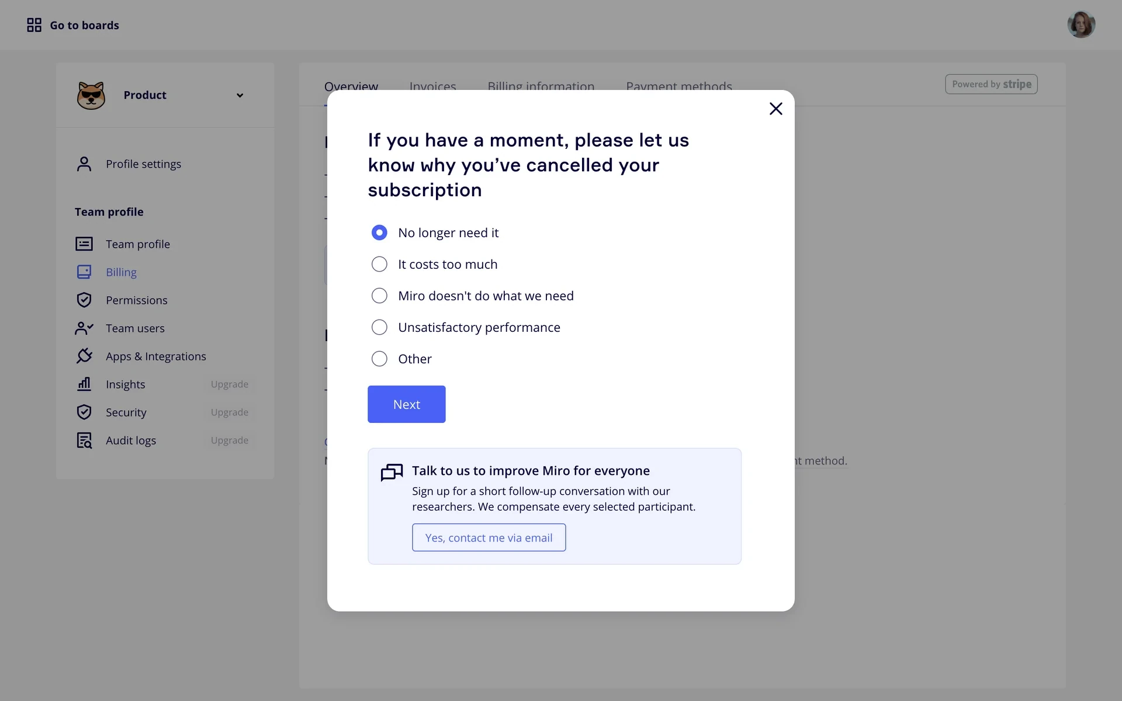Switch to Payment methods tab
Viewport: 1122px width, 701px height.
[x=679, y=86]
